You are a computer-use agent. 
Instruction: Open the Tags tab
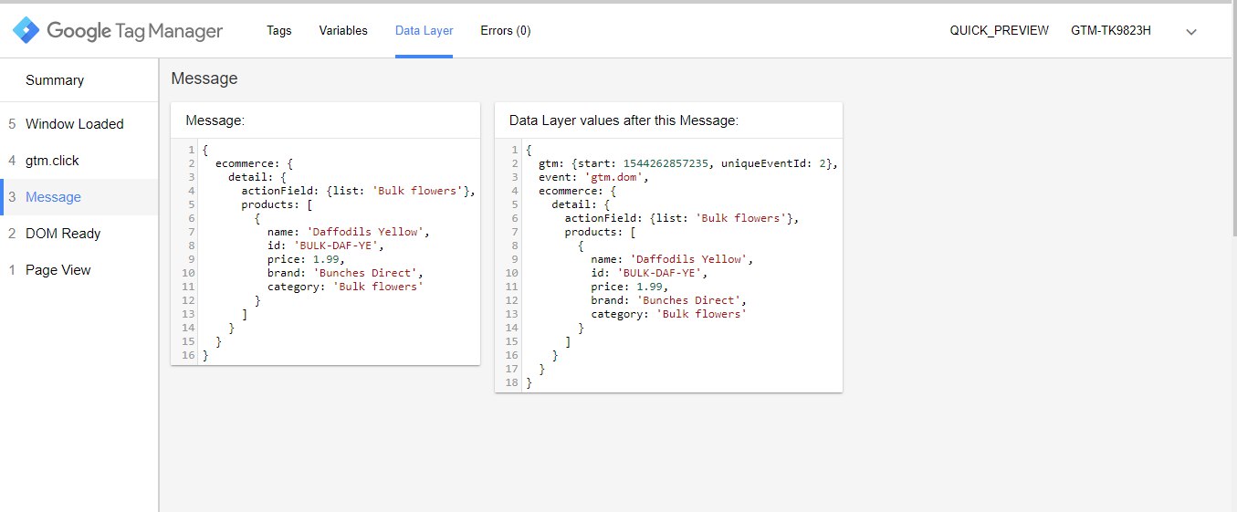click(x=279, y=30)
